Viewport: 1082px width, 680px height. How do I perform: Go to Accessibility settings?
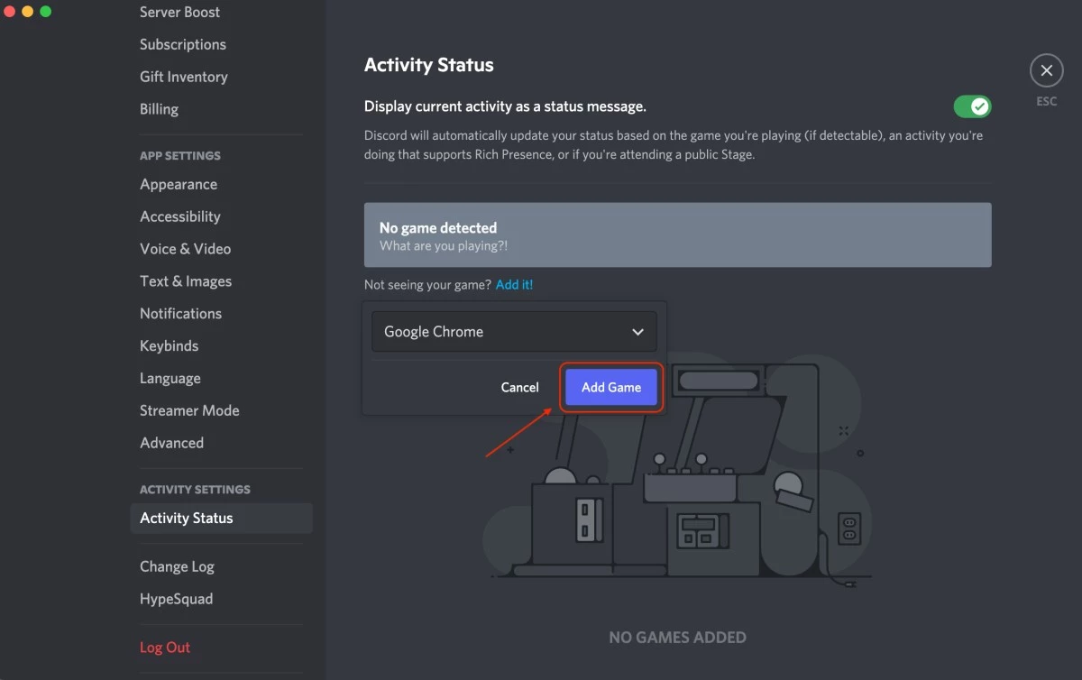click(x=180, y=217)
